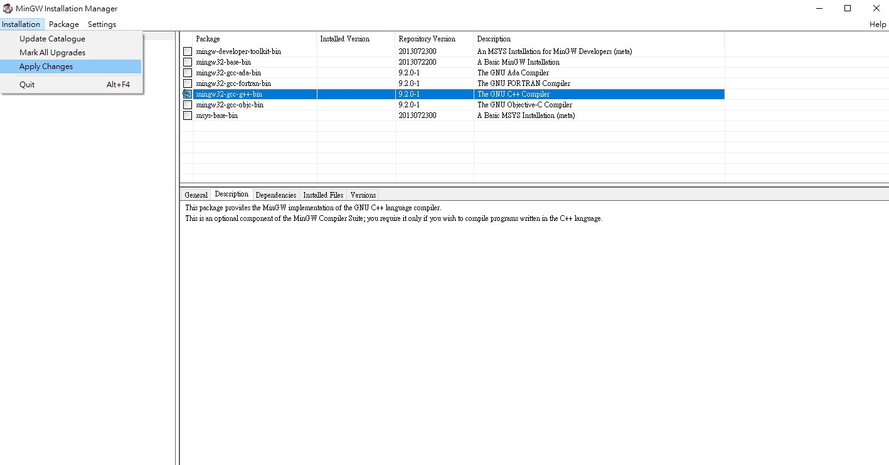Choose Update Catalogue from the menu
Screen dimensions: 889x465
point(71,39)
